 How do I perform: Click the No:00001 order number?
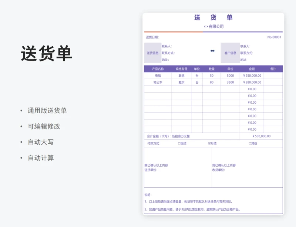point(274,37)
